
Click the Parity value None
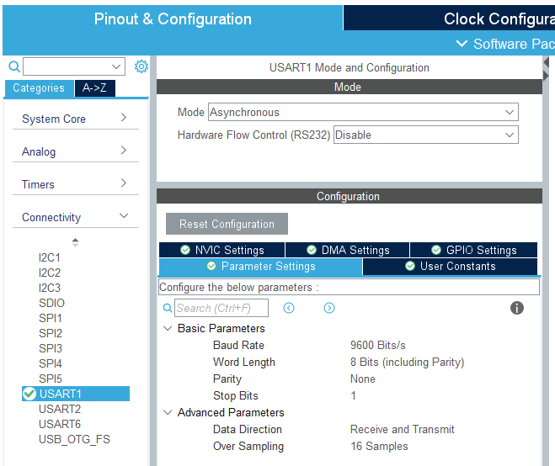(x=363, y=379)
